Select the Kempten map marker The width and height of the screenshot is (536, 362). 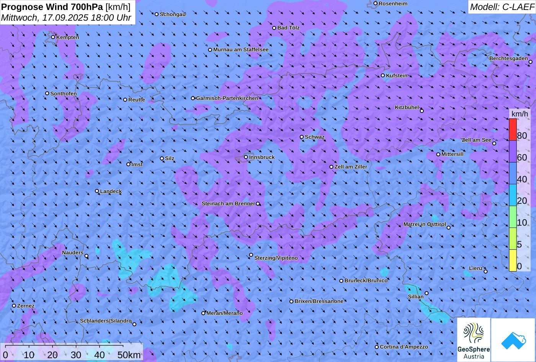[x=53, y=37]
